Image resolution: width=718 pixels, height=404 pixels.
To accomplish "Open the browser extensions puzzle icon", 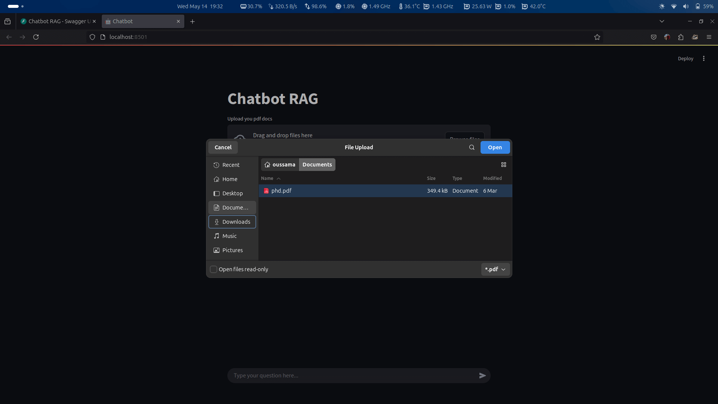I will point(681,37).
